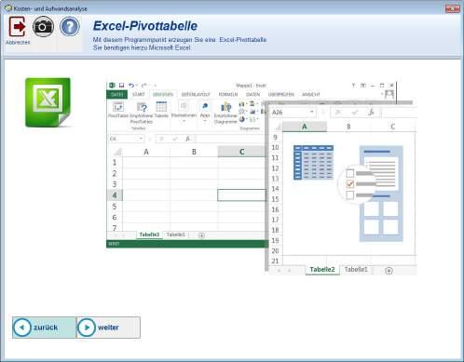
Task: Click the Empfohlene PivotTables icon
Action: point(142,113)
